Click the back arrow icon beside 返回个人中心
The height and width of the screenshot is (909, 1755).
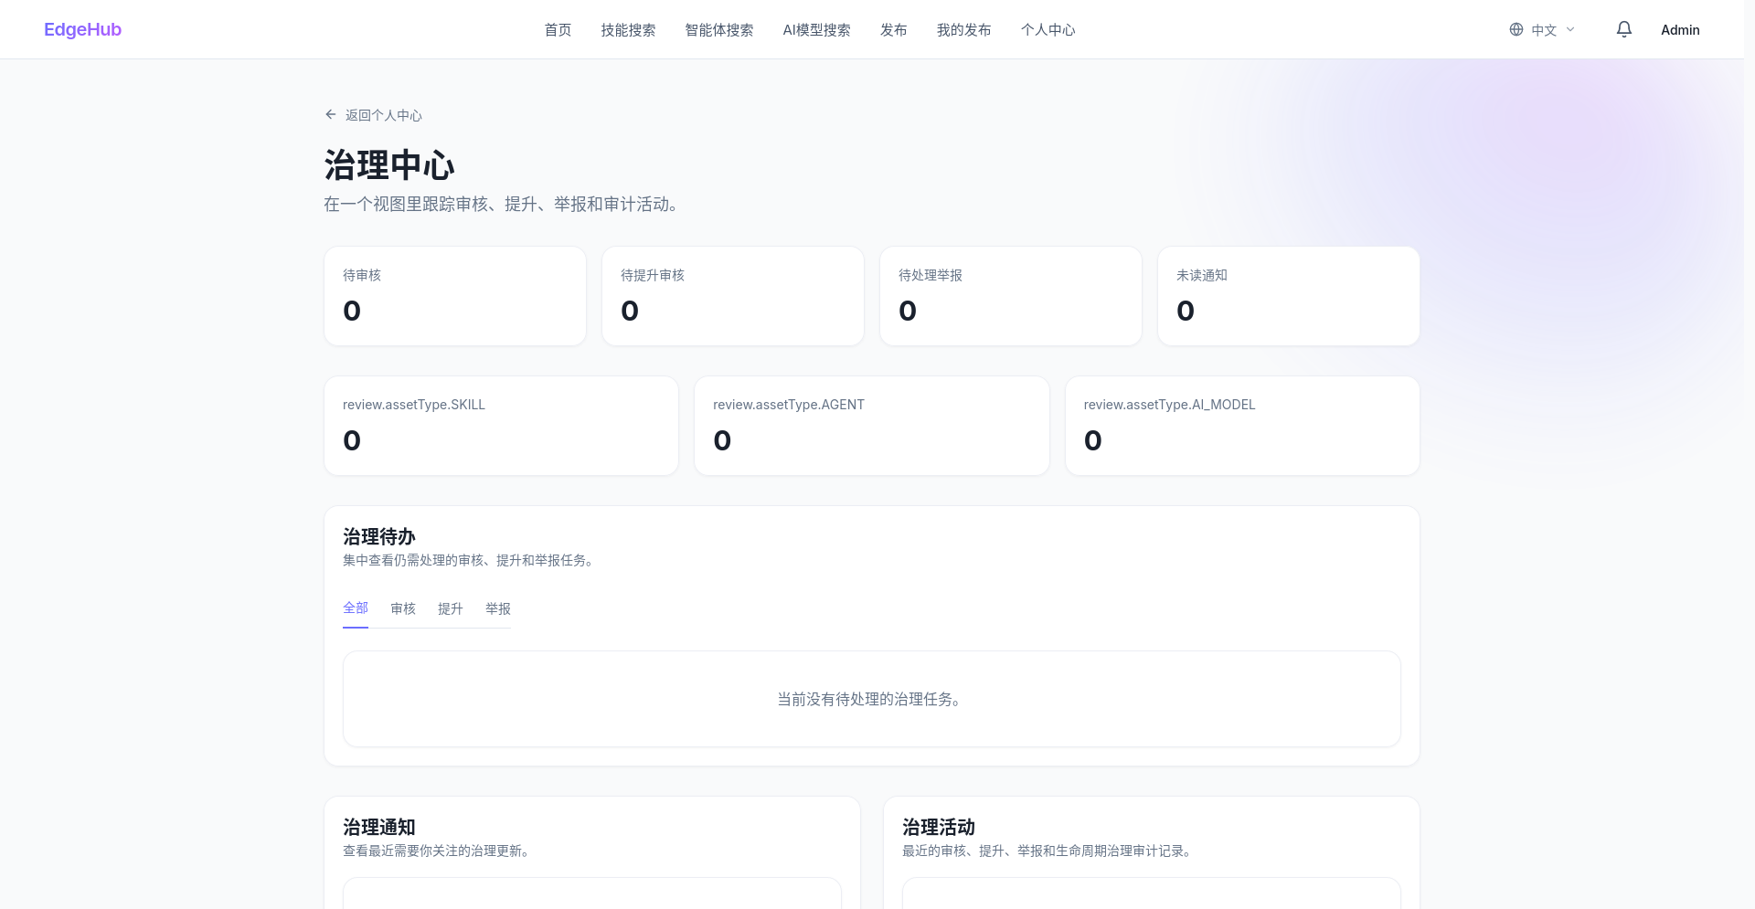[331, 114]
